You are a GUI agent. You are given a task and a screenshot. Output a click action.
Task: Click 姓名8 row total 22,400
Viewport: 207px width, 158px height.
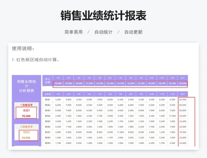point(183,138)
